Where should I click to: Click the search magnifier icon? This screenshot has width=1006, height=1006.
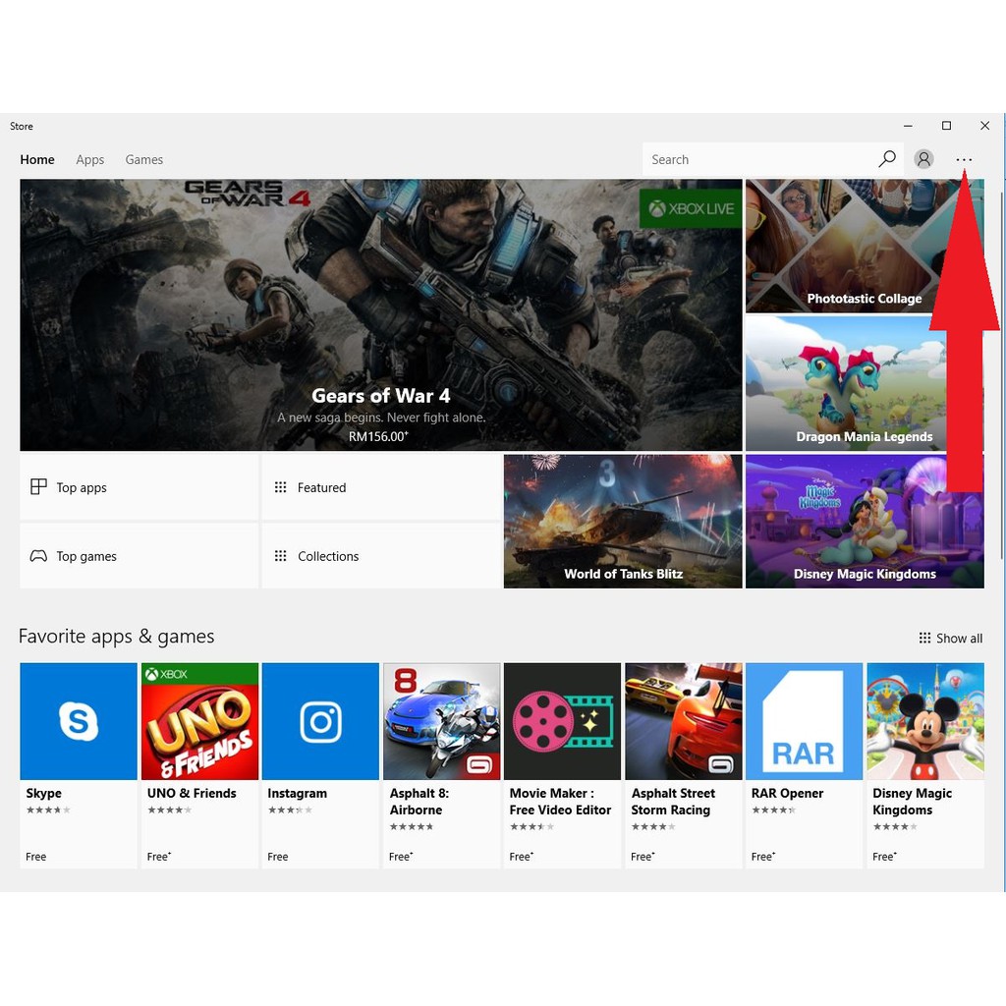[x=887, y=159]
